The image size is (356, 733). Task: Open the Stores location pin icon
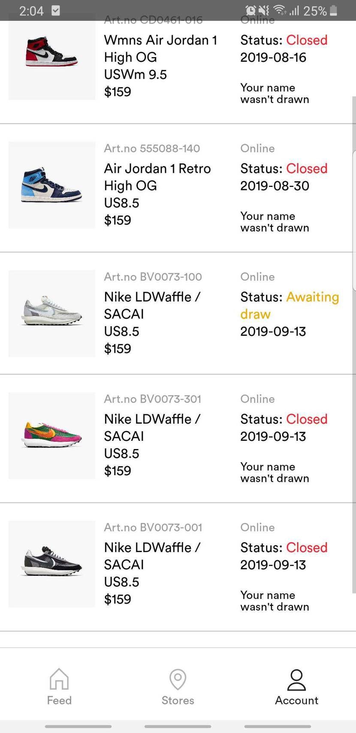(x=178, y=679)
